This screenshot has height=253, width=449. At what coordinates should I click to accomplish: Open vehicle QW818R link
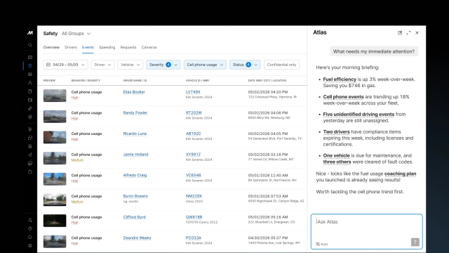(x=194, y=217)
